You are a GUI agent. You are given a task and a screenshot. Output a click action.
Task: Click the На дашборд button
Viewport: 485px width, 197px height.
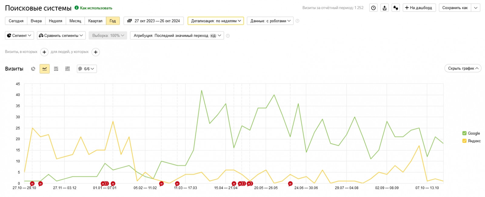[419, 8]
